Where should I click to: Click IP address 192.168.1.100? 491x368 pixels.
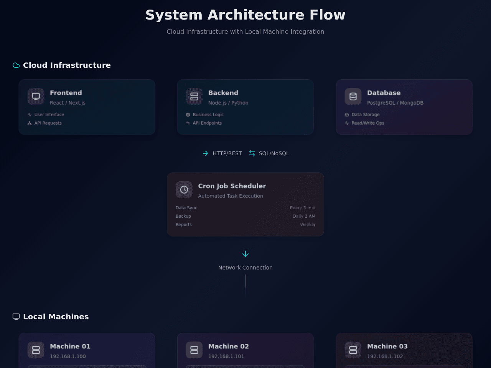68,356
